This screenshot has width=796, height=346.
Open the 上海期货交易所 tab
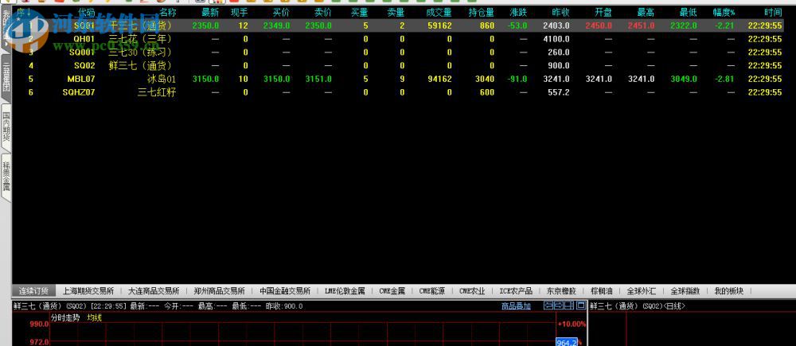tap(88, 291)
